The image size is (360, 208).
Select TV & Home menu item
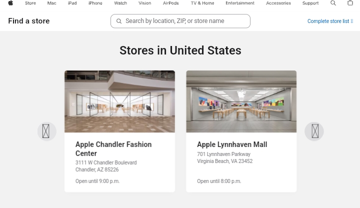tap(202, 3)
